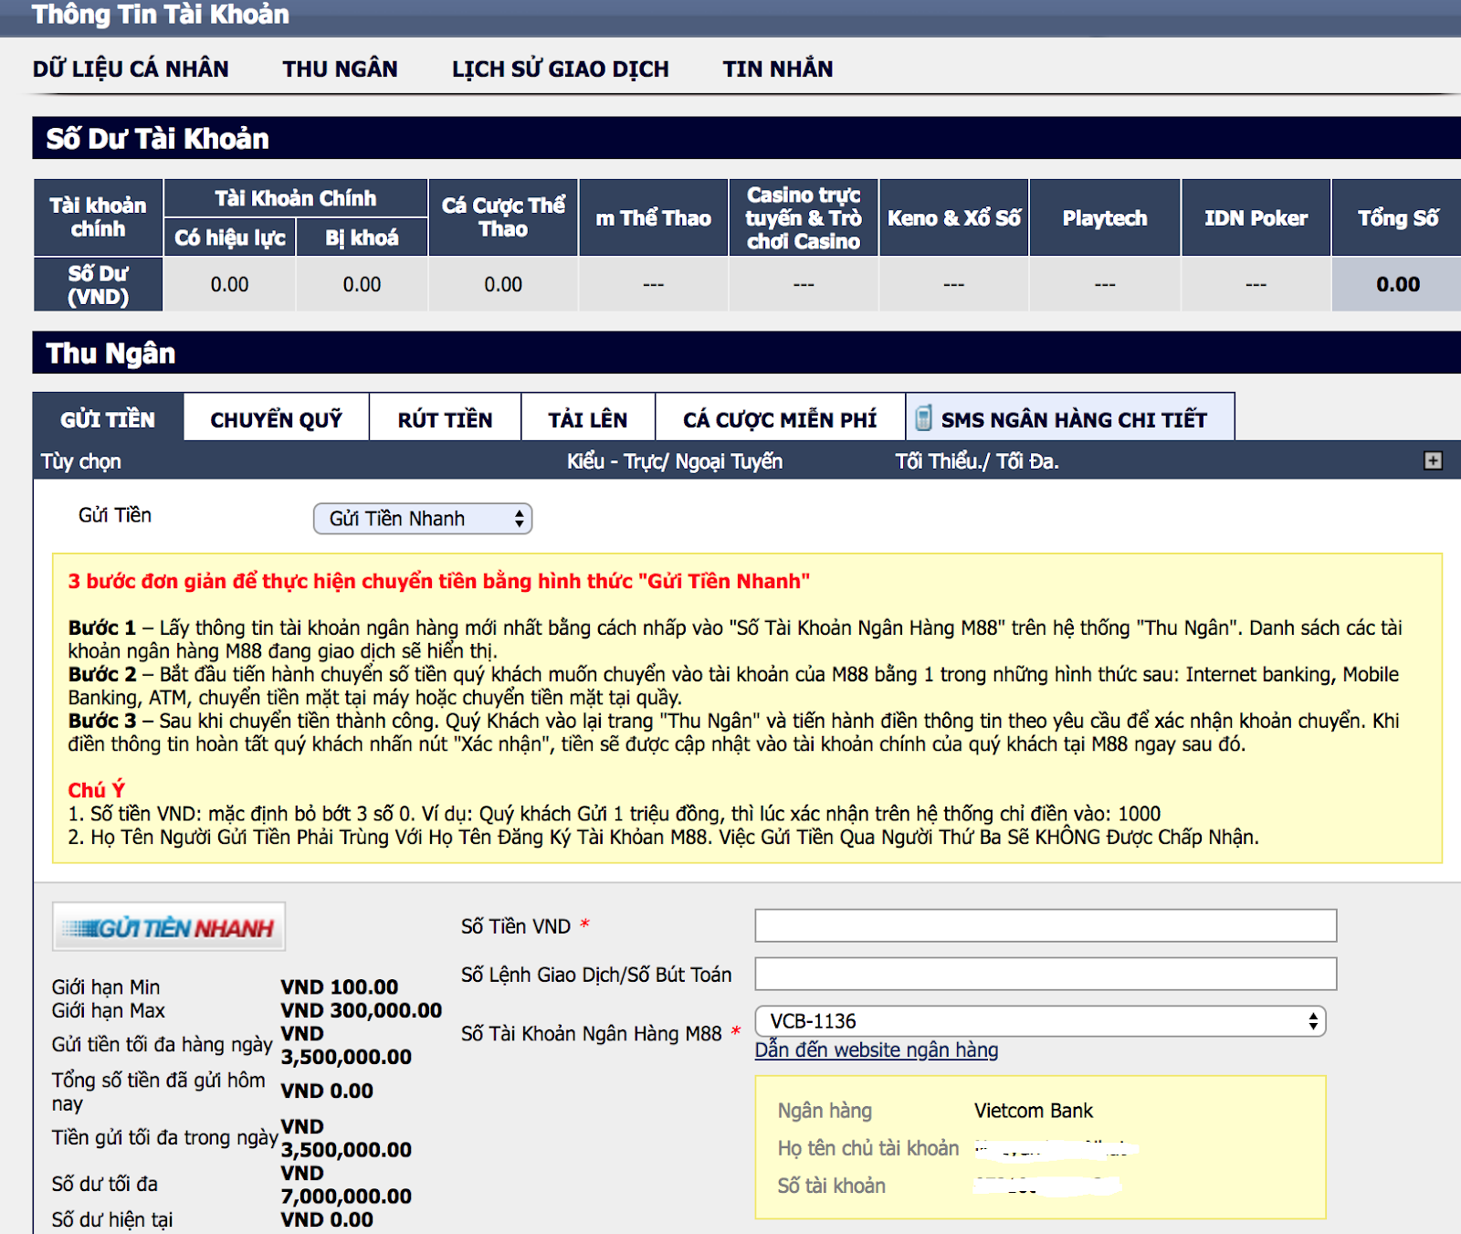Click the Casino trực tuyến column header

(804, 217)
